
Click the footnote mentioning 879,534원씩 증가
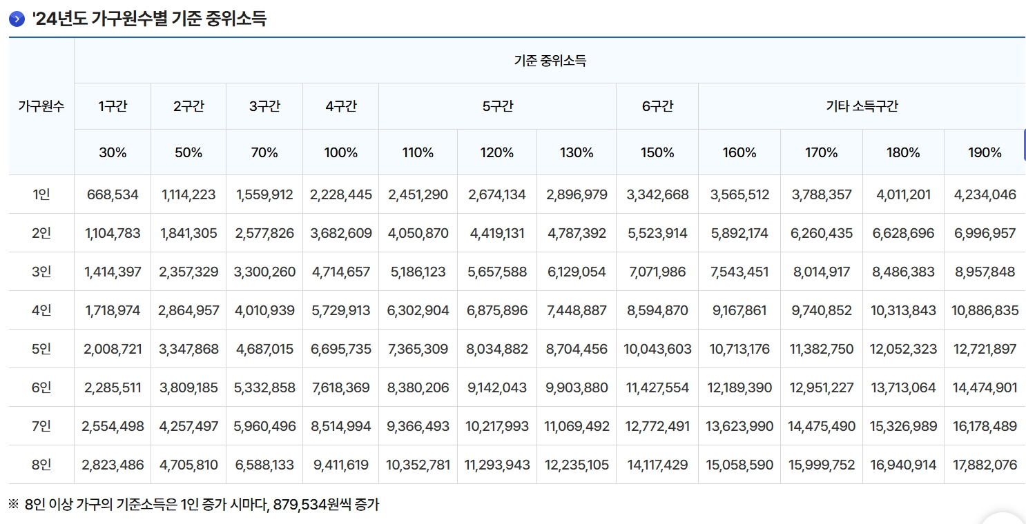click(x=194, y=505)
